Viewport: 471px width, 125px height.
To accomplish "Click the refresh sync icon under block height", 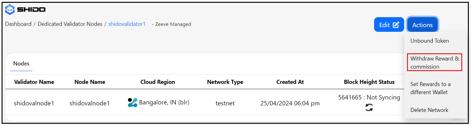I will (x=369, y=108).
